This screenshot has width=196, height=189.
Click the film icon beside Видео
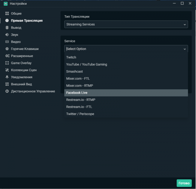pos(7,42)
